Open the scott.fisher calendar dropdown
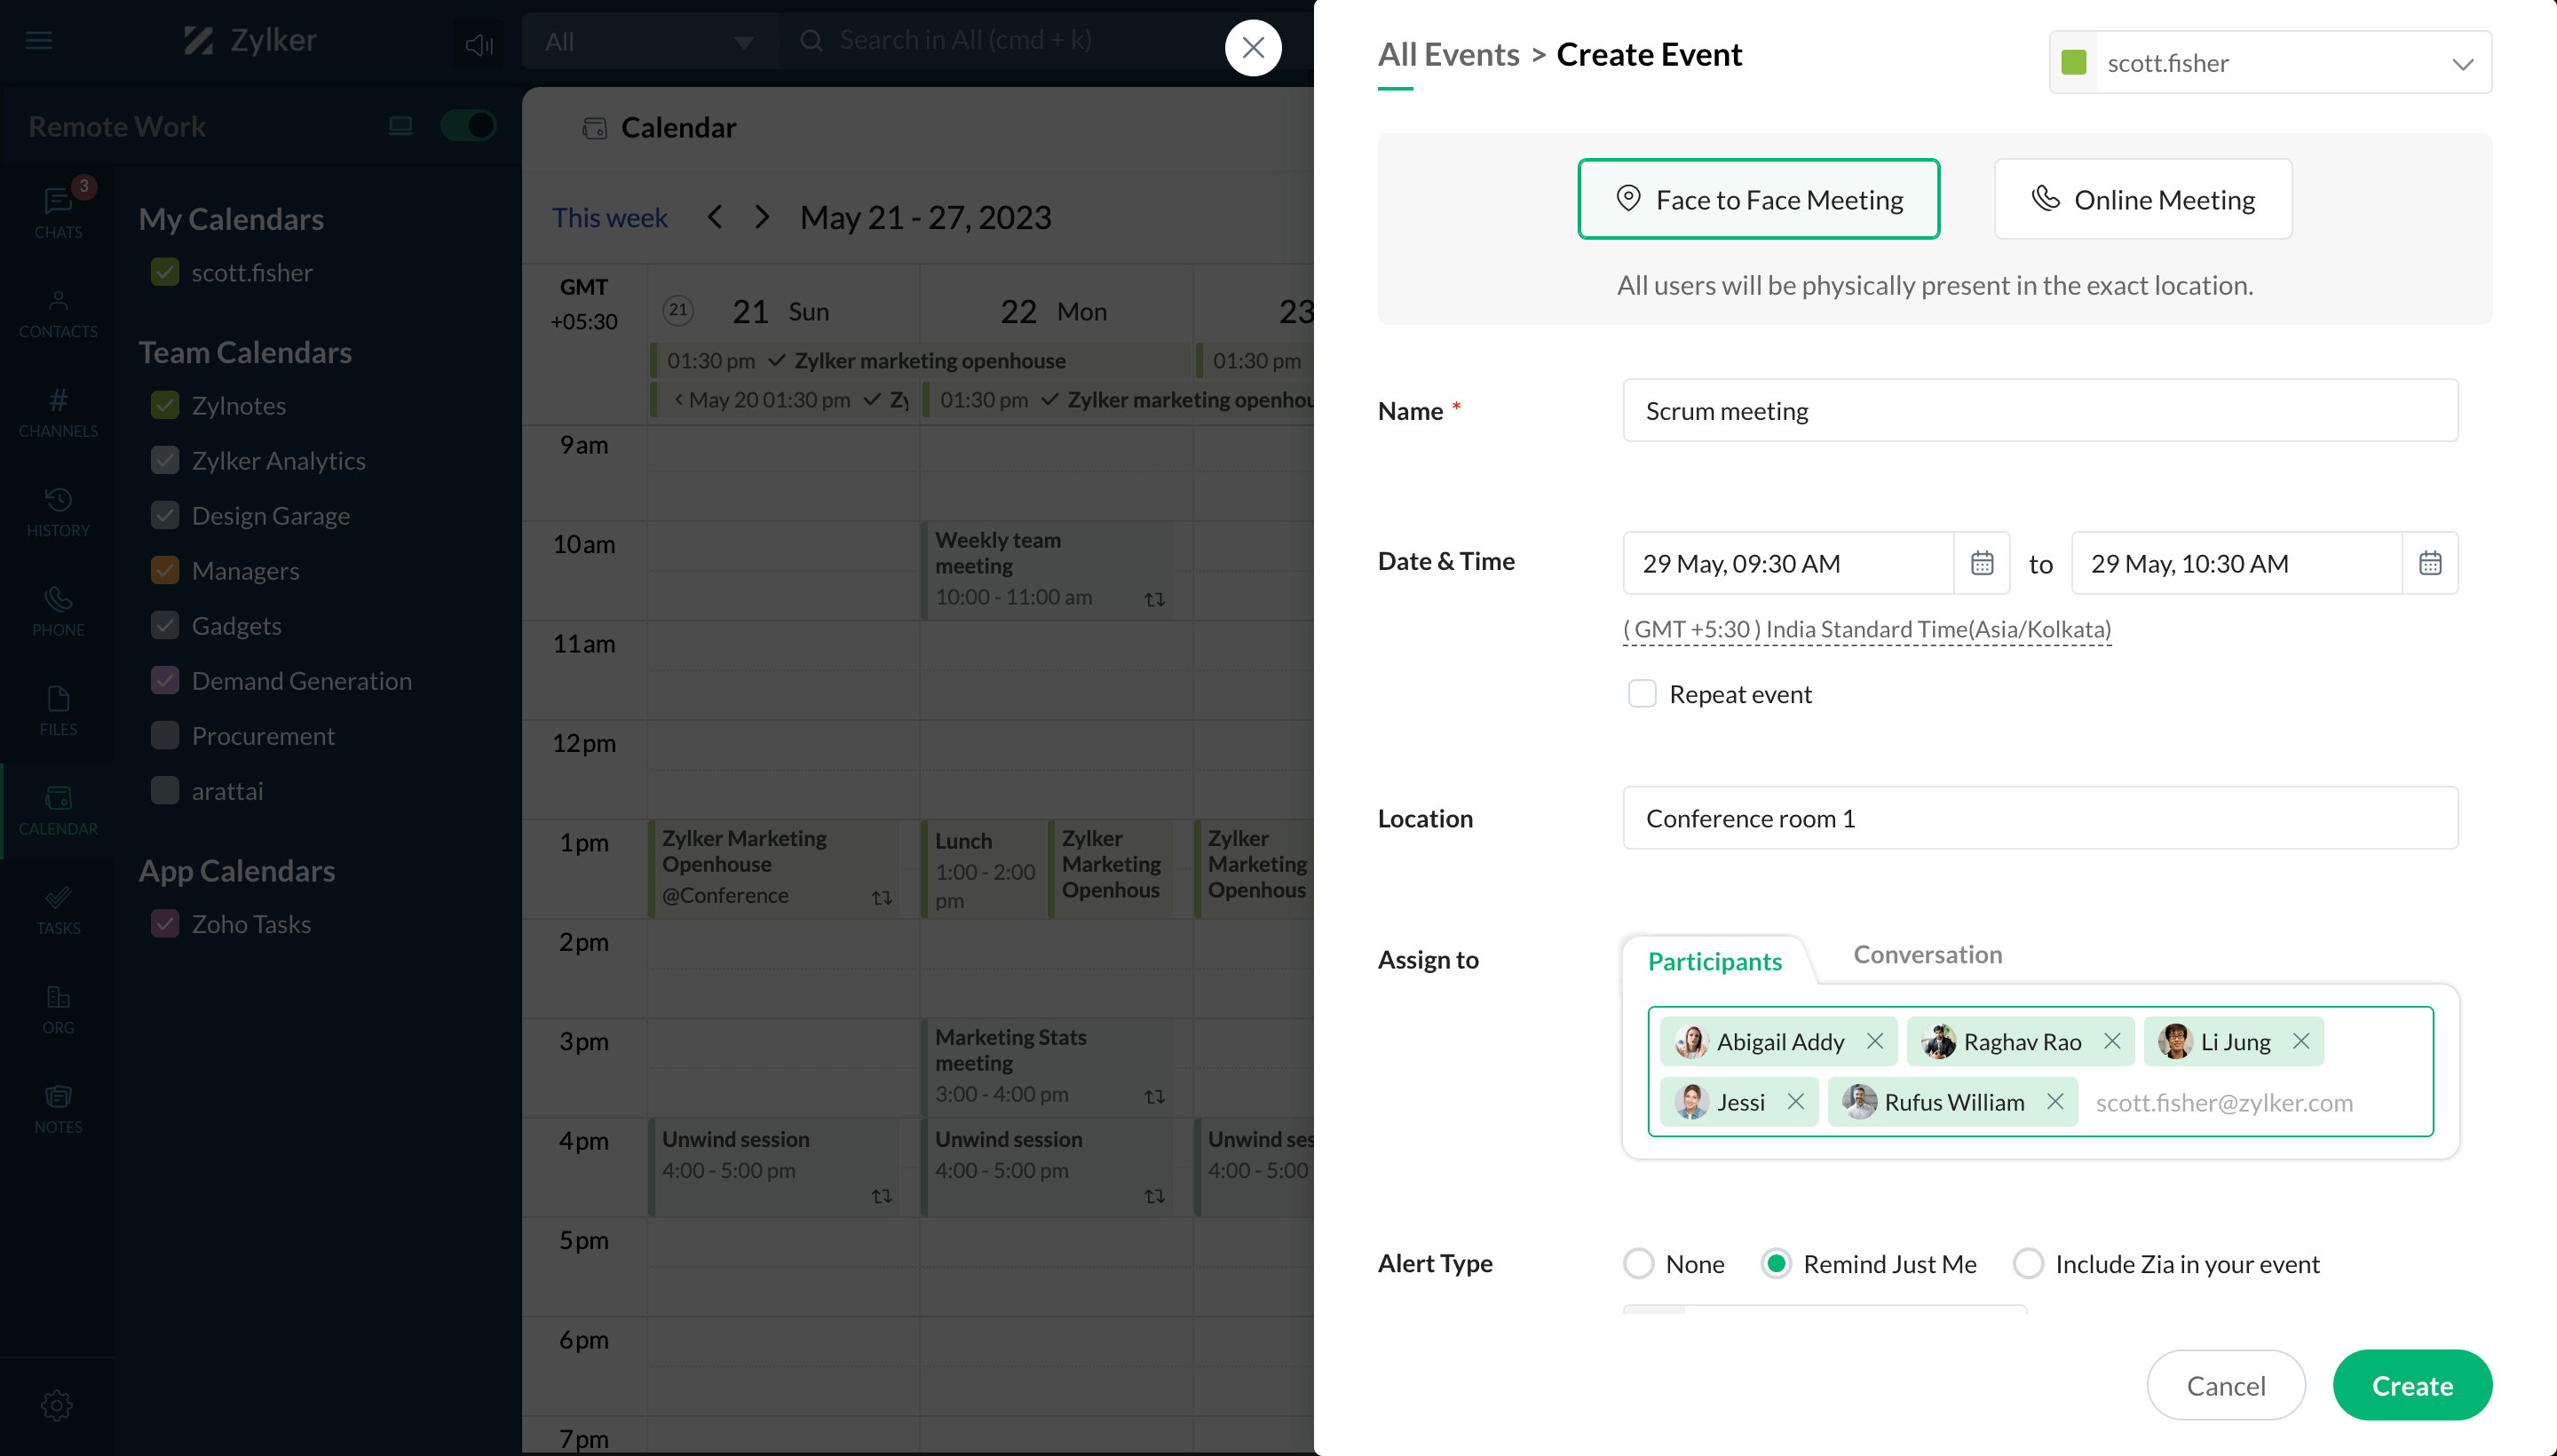 [2270, 62]
